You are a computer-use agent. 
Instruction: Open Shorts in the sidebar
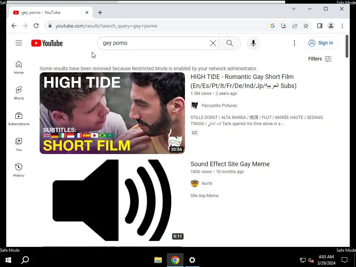[19, 93]
